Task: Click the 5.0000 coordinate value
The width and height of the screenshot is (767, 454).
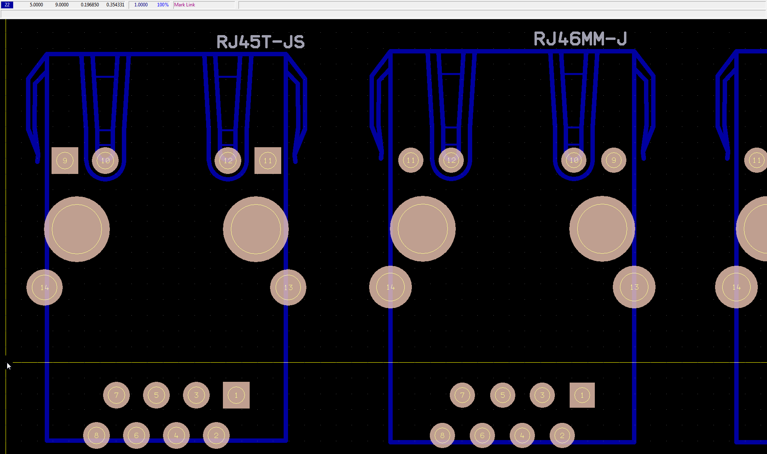Action: [x=36, y=5]
